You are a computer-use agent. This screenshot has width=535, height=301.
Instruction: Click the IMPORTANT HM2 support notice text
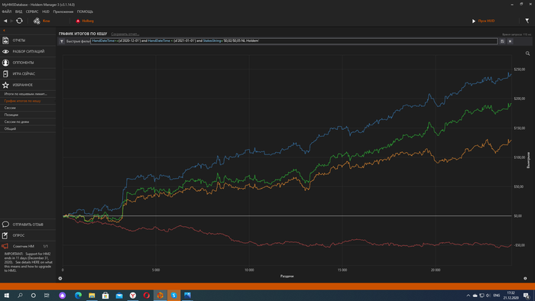pos(28,262)
